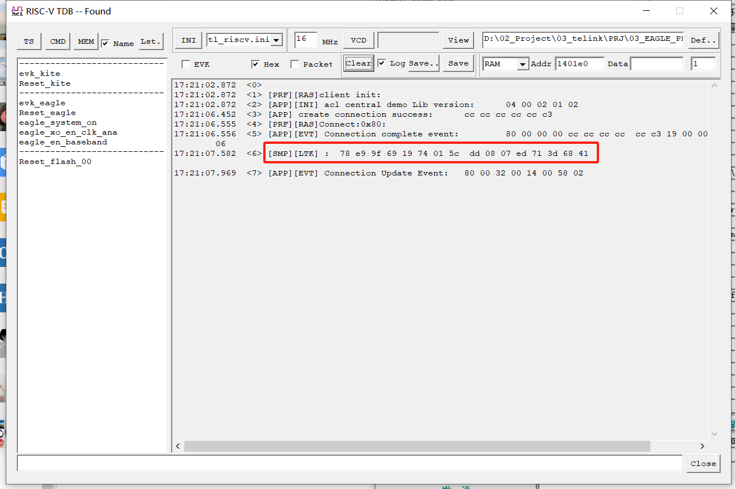Select eagle_en_baseband in the list

63,142
